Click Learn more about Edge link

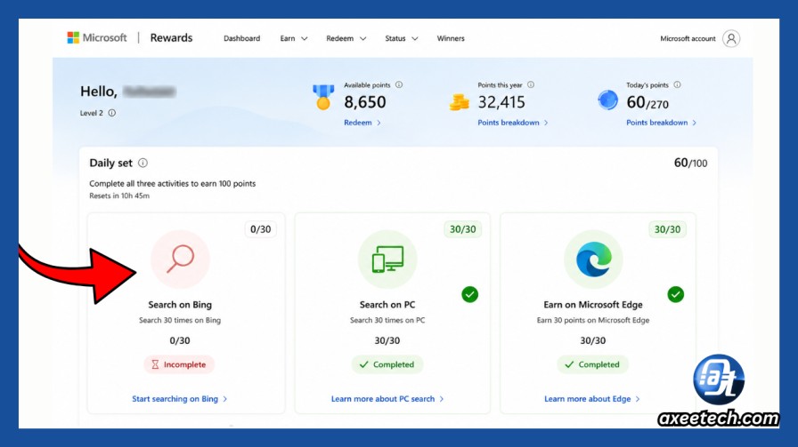click(x=592, y=399)
